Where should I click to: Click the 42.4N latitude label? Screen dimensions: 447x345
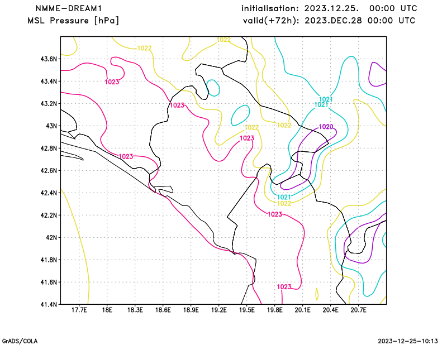(49, 193)
